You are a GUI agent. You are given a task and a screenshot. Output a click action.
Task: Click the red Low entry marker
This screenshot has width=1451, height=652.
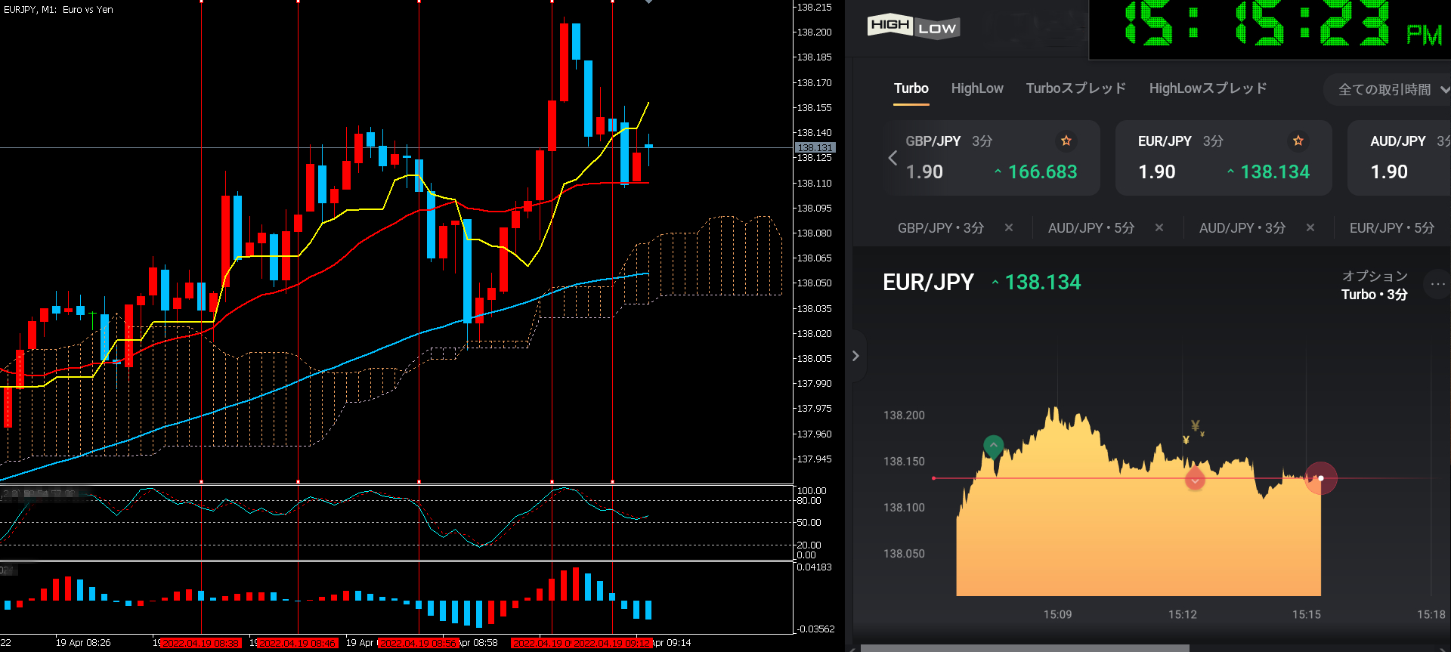[1195, 480]
